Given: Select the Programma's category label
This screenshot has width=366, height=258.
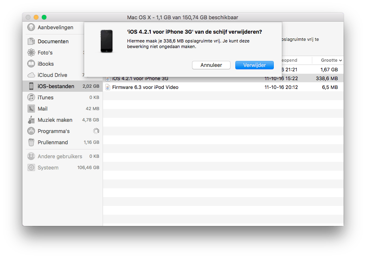Looking at the screenshot, I should point(53,131).
